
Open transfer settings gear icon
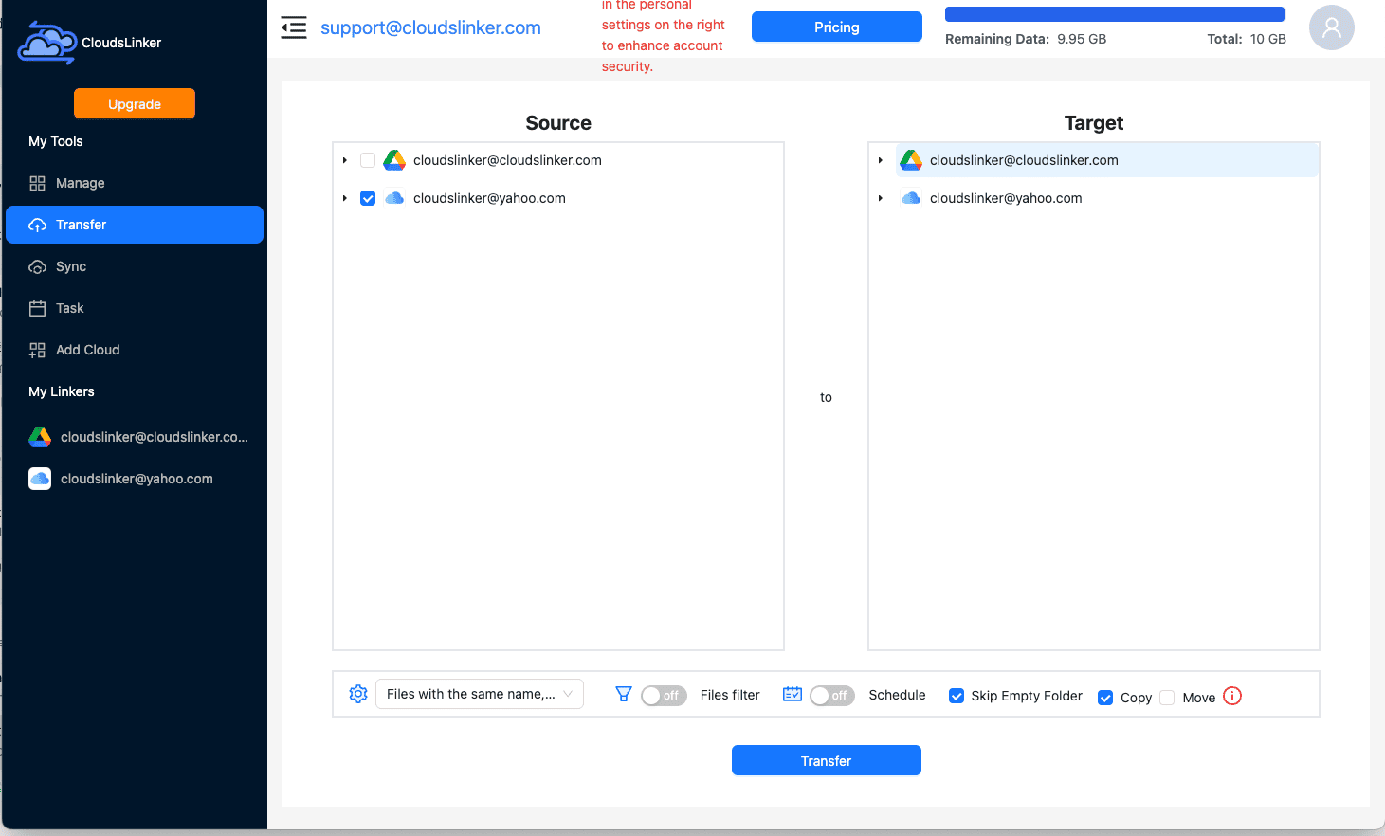coord(358,694)
